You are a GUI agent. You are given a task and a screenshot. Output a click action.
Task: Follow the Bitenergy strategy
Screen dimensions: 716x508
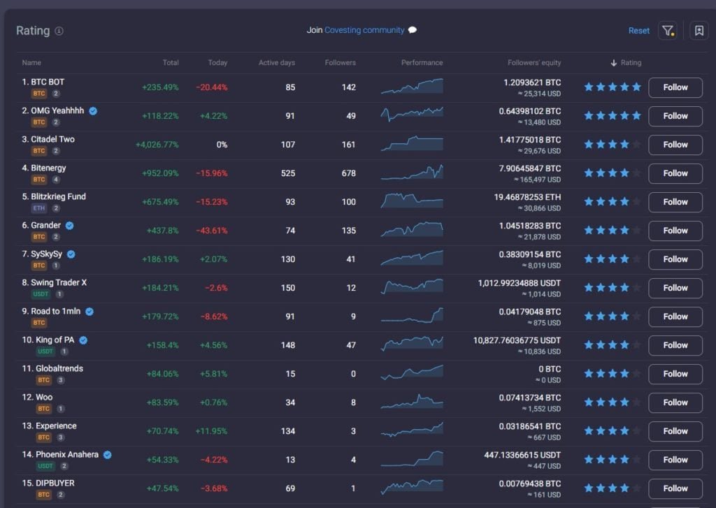coord(675,173)
